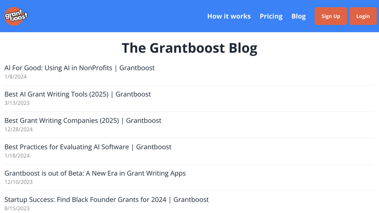Open Black Founder Grants for 2024 post
Viewport: 379px width, 213px height.
(107, 200)
